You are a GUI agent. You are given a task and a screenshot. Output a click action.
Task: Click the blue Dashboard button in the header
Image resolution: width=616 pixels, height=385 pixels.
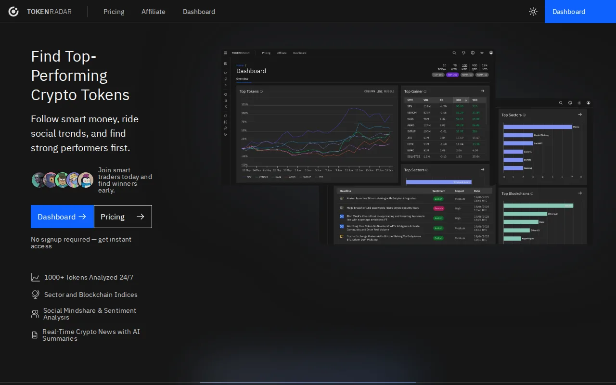coord(580,12)
